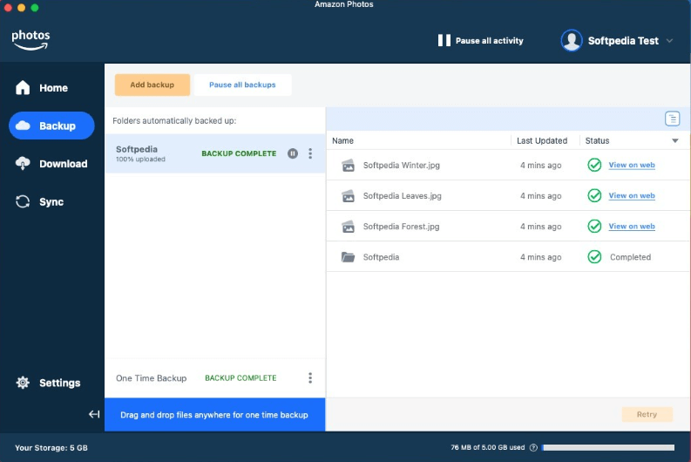
Task: Click the storage usage progress bar
Action: [608, 447]
